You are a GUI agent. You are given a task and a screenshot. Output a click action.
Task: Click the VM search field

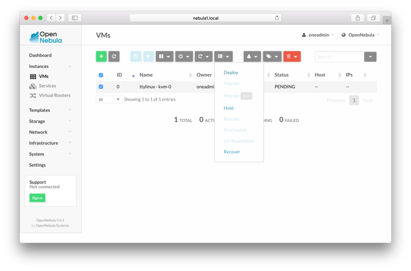pos(339,56)
